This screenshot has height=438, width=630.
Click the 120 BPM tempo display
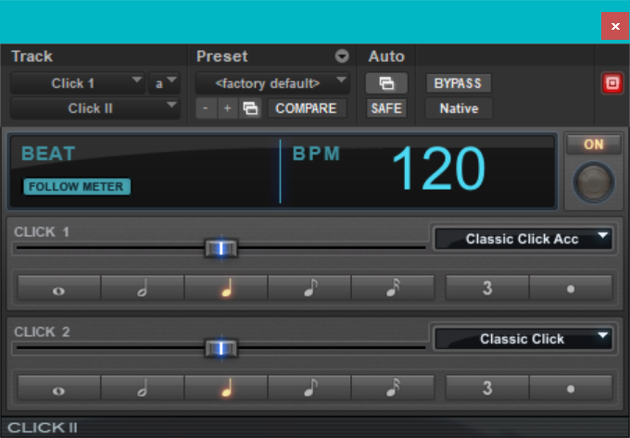click(437, 169)
